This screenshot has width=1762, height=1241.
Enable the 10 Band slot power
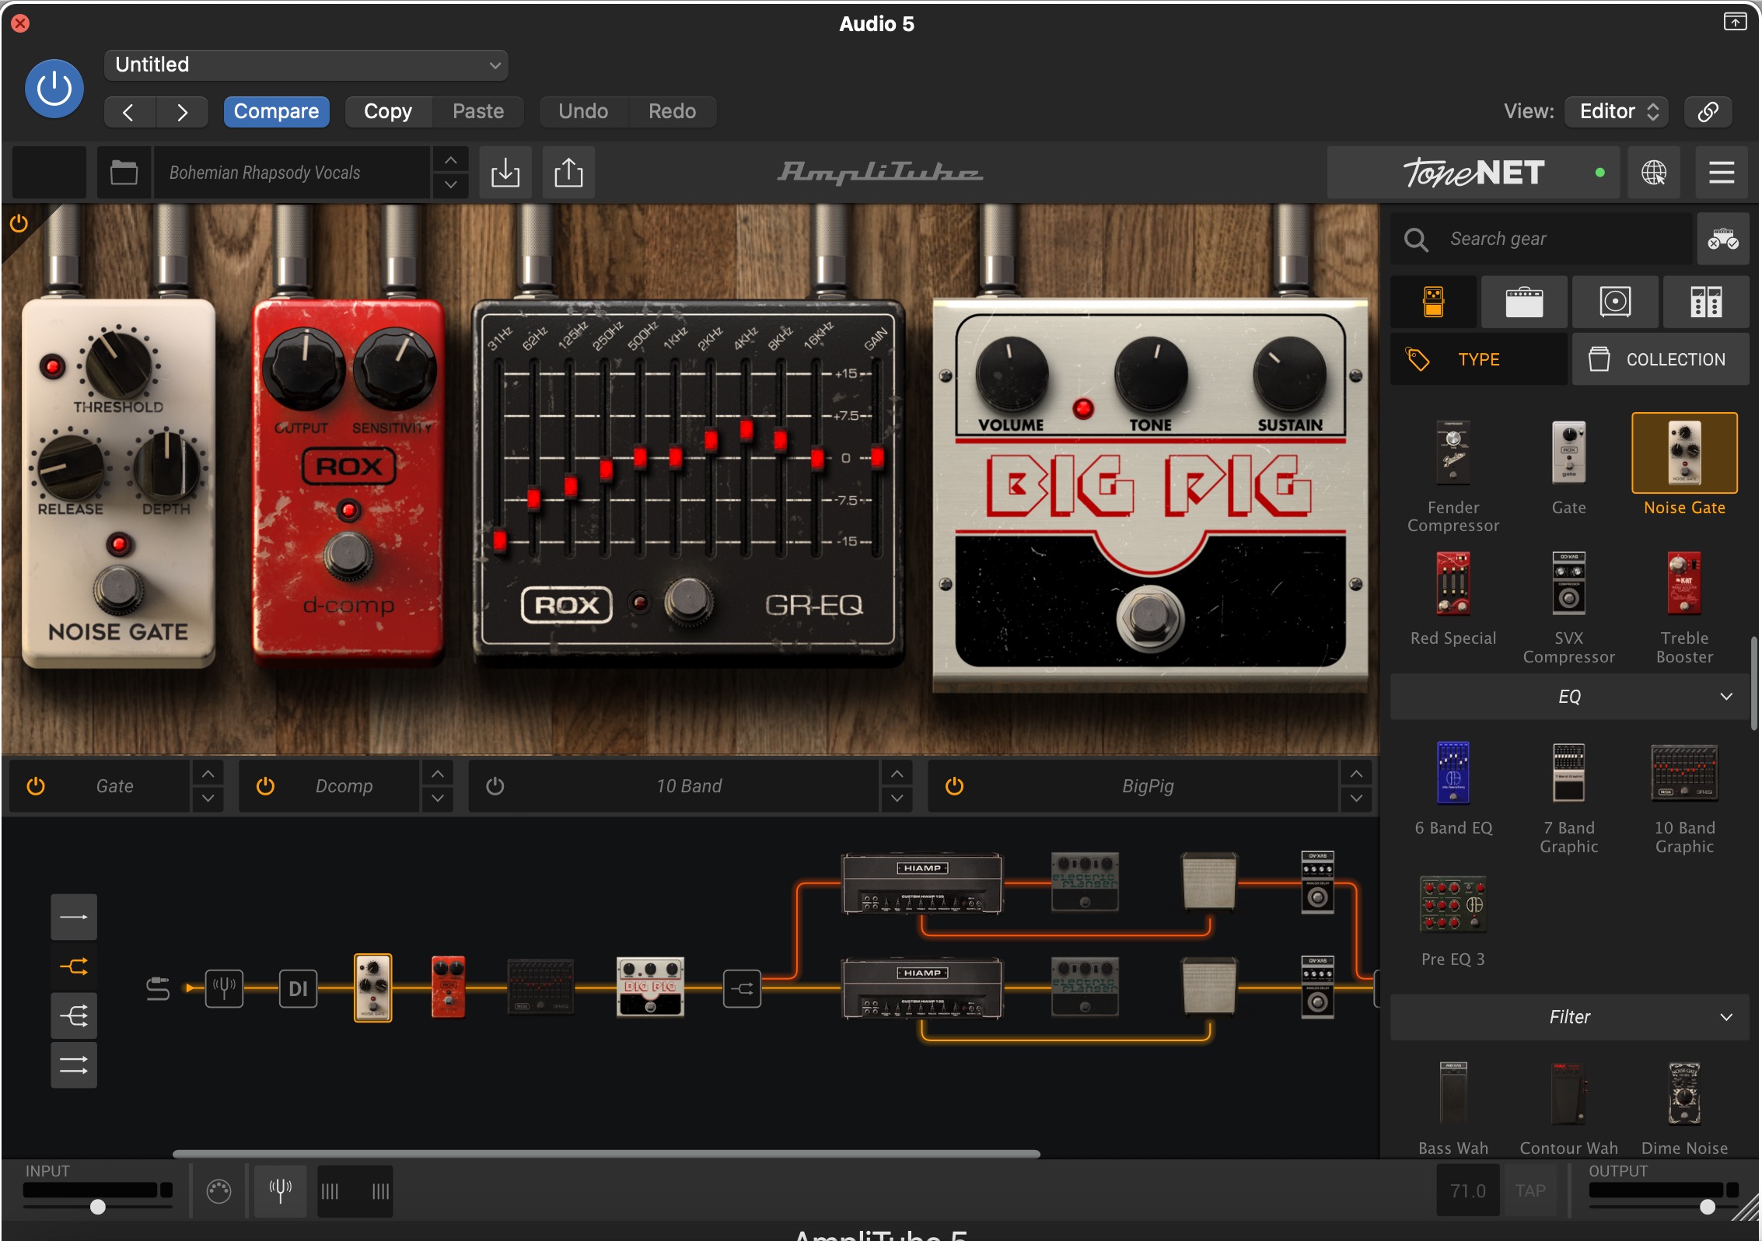tap(495, 786)
